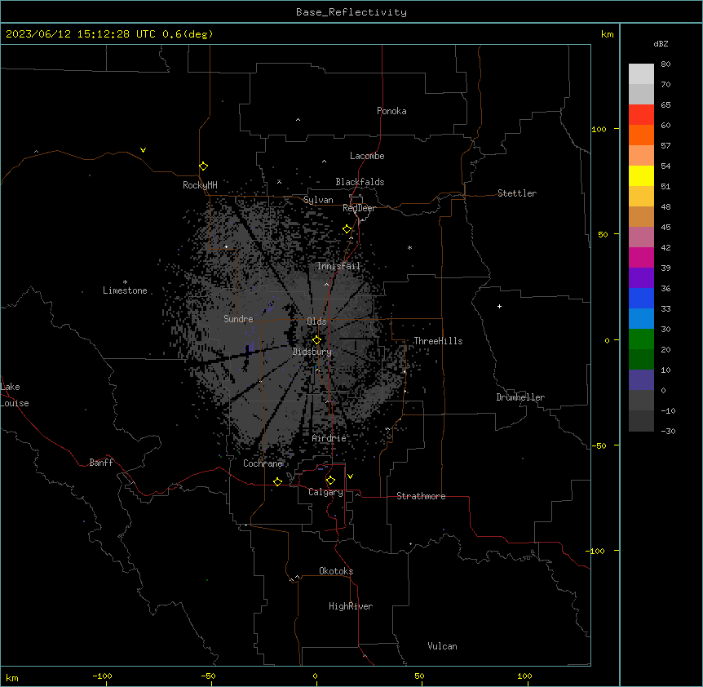Click the Ponoka city label
This screenshot has height=687, width=703.
click(391, 111)
